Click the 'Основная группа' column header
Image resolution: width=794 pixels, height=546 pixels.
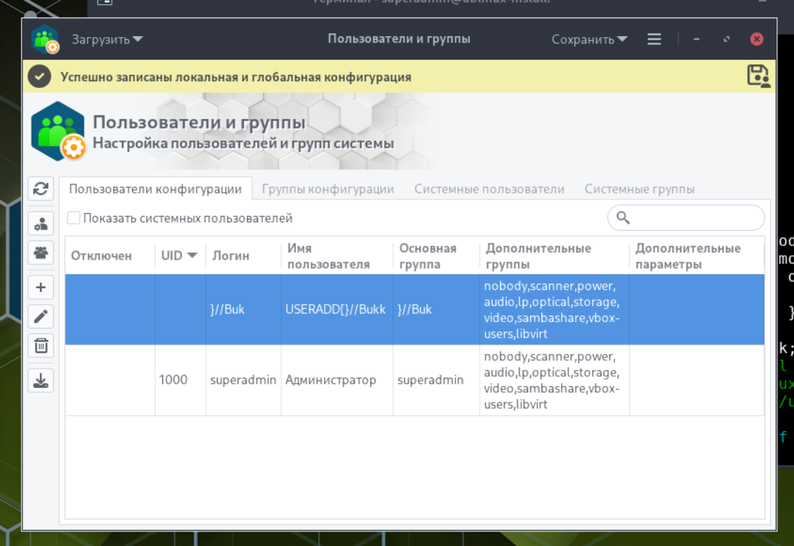point(427,256)
